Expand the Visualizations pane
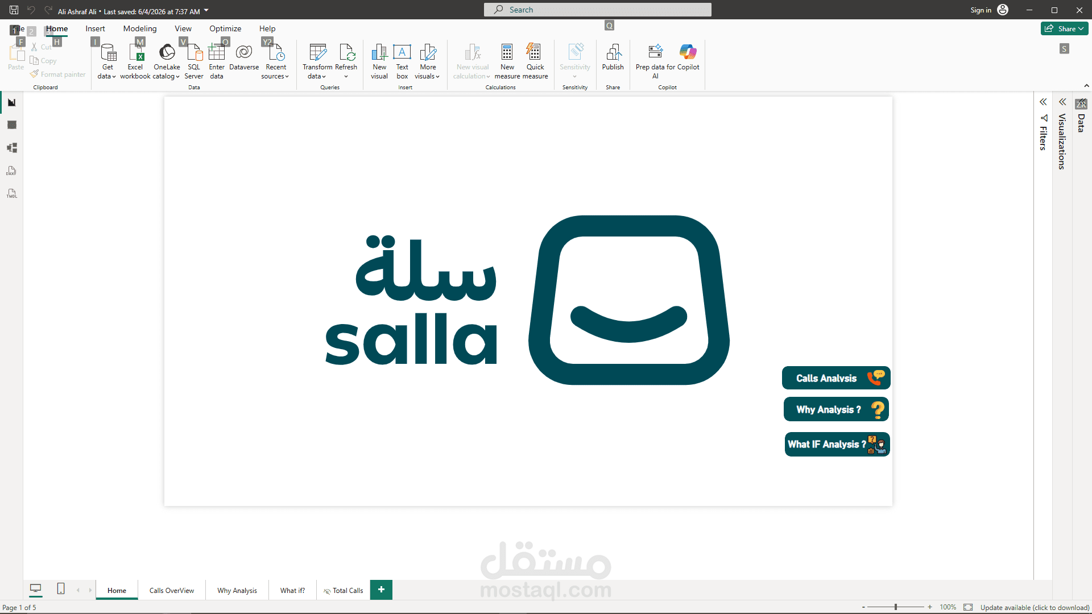This screenshot has width=1092, height=614. tap(1062, 102)
